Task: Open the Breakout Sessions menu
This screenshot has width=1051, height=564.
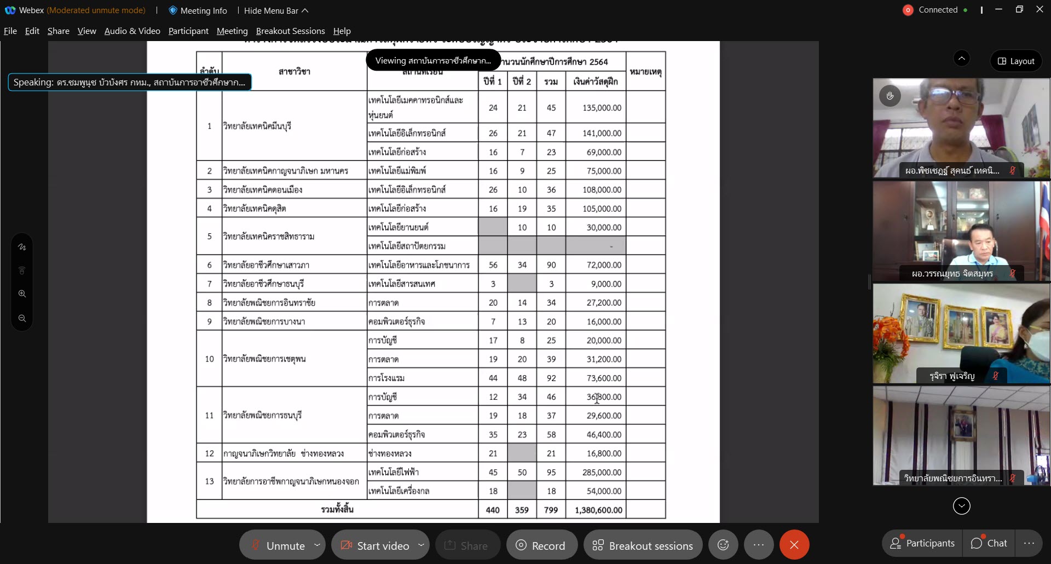Action: tap(291, 31)
